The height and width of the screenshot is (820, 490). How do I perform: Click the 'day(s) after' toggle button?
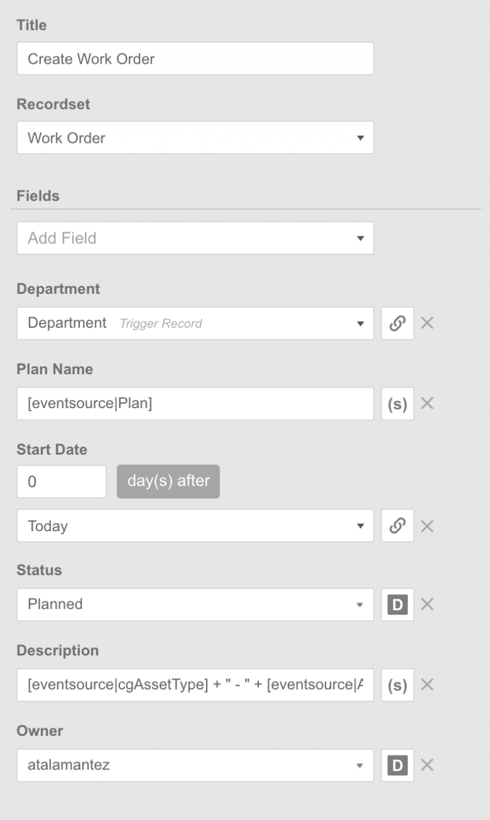pos(168,481)
